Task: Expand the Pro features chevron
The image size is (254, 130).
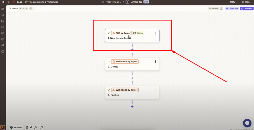Action: pyautogui.click(x=60, y=2)
